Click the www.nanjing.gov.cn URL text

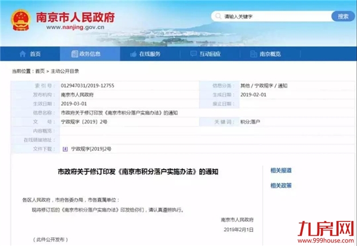pos(75,27)
